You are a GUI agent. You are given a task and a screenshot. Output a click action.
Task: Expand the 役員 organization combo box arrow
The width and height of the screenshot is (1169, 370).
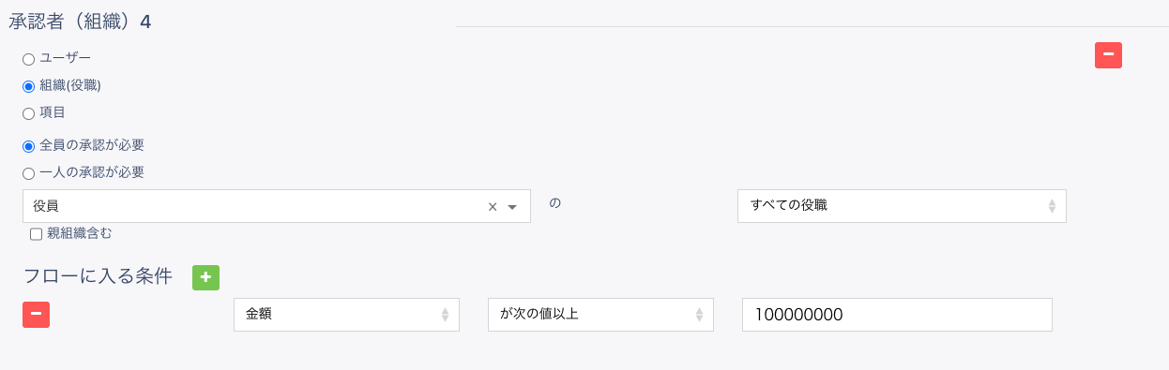pyautogui.click(x=512, y=207)
